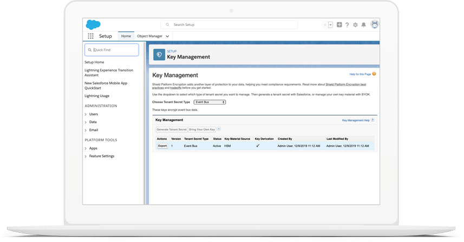The image size is (464, 242).
Task: Open the global actions plus icon
Action: 339,25
